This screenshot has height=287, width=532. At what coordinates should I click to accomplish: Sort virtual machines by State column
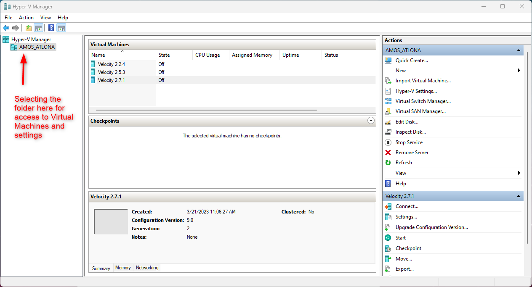174,55
